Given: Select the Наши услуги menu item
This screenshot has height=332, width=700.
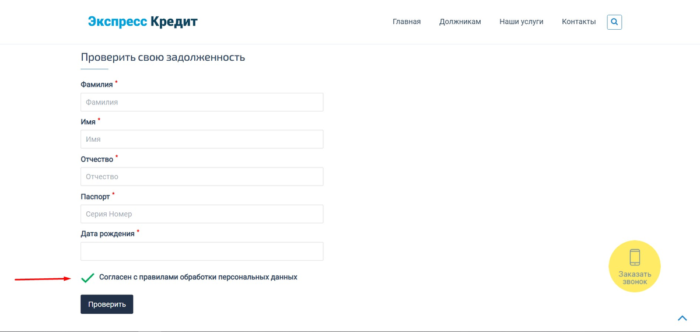Looking at the screenshot, I should (521, 22).
